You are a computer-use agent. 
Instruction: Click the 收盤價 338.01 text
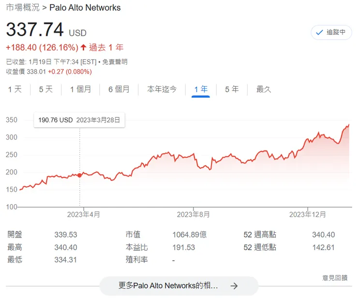pos(26,72)
